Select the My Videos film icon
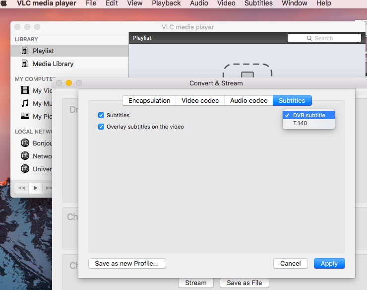 25,90
